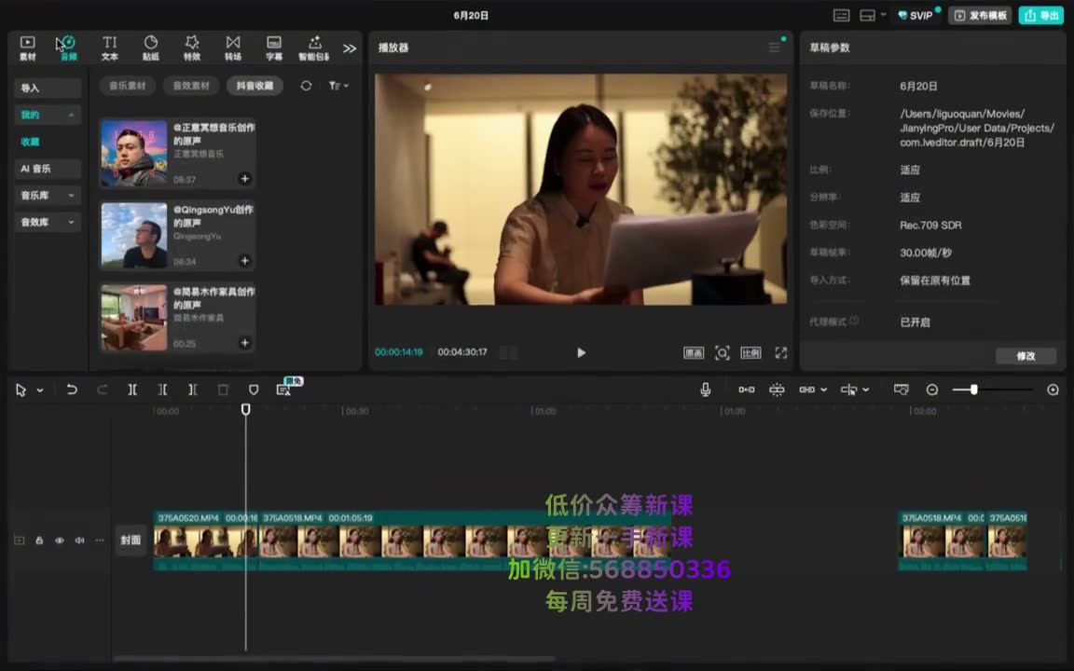The height and width of the screenshot is (671, 1074).
Task: Zoom out the timeline
Action: [x=932, y=390]
